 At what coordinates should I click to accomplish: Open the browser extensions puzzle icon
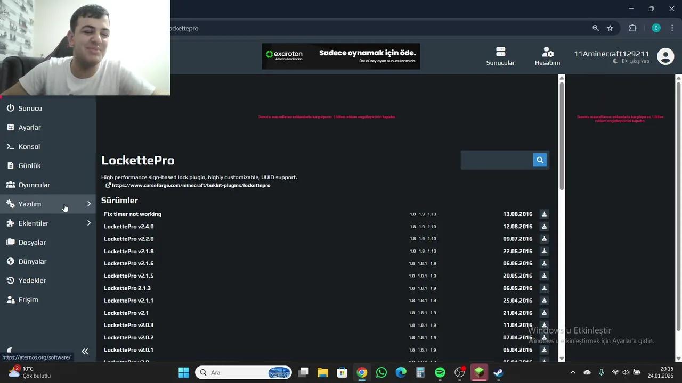coord(633,28)
